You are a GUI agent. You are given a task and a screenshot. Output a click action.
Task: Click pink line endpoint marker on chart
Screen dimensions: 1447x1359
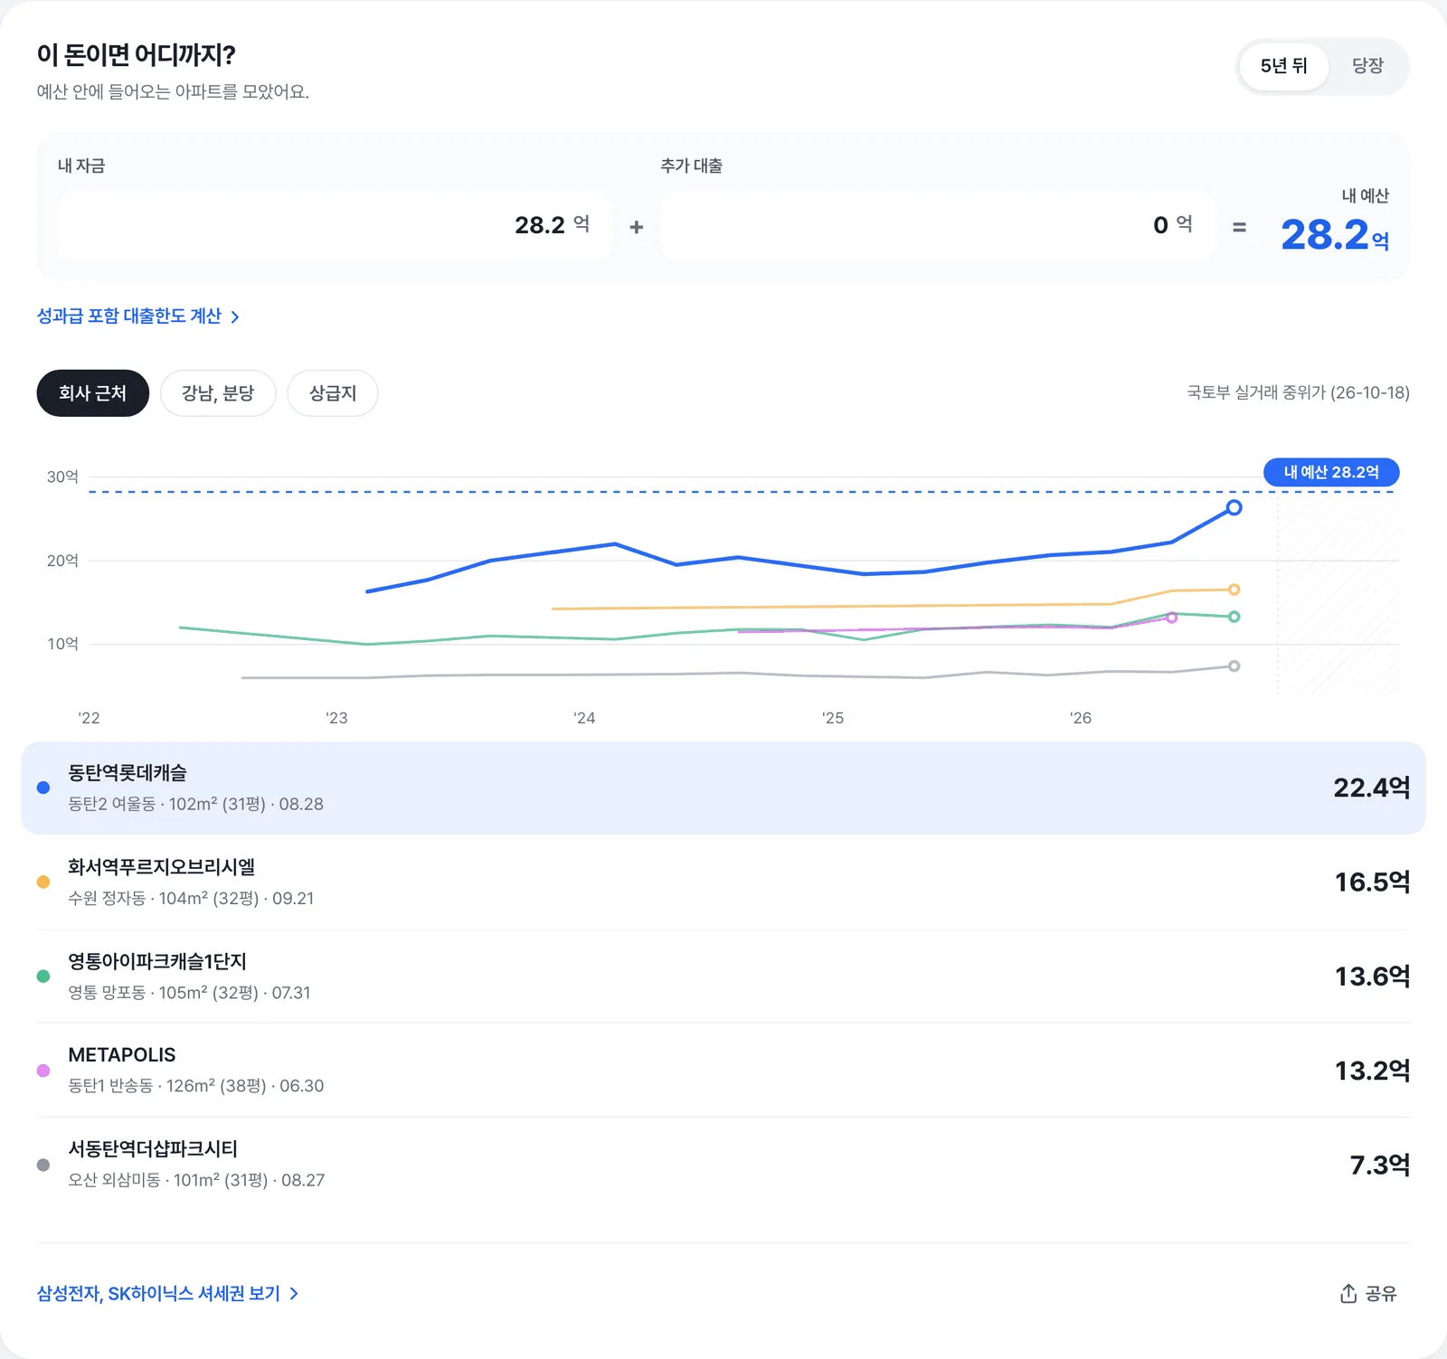coord(1172,618)
